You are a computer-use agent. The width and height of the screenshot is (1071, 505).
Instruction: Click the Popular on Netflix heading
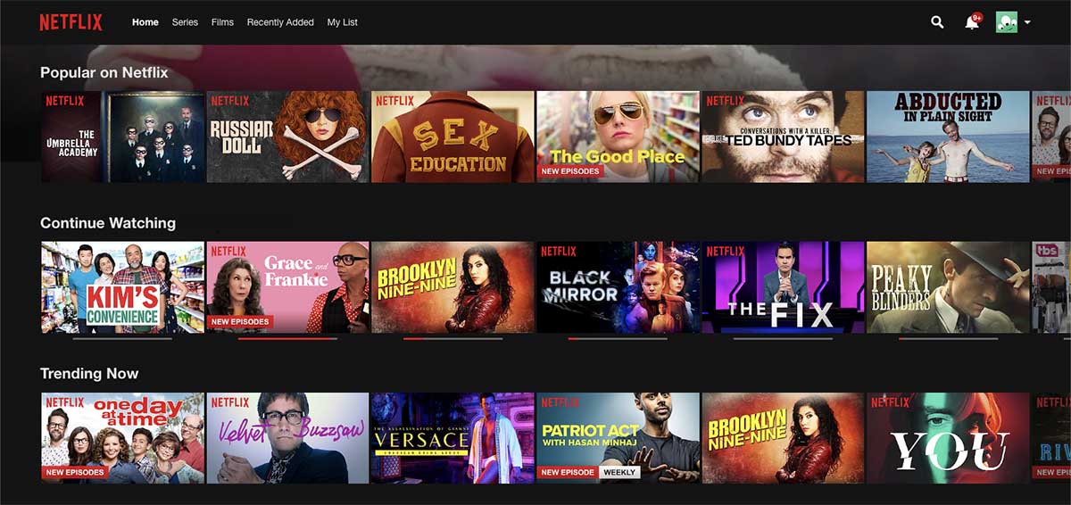[104, 72]
